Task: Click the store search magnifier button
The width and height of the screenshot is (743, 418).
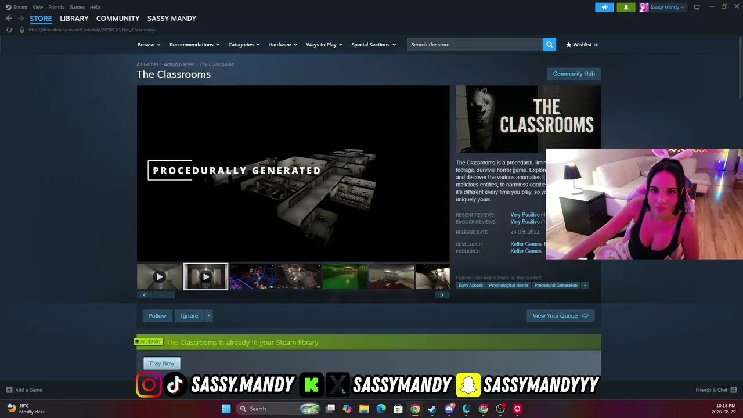Action: (x=549, y=45)
